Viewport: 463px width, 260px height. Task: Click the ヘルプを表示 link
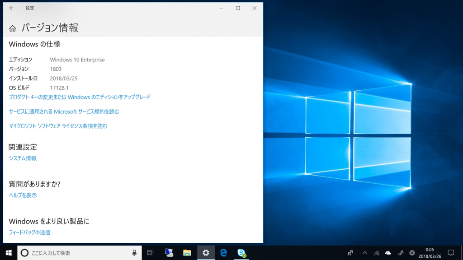click(x=23, y=195)
